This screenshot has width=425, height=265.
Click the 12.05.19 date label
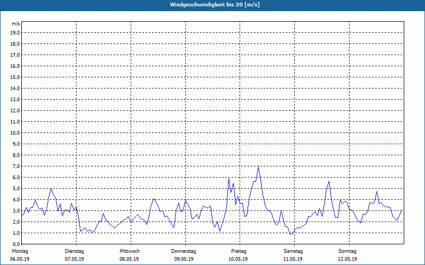(347, 259)
